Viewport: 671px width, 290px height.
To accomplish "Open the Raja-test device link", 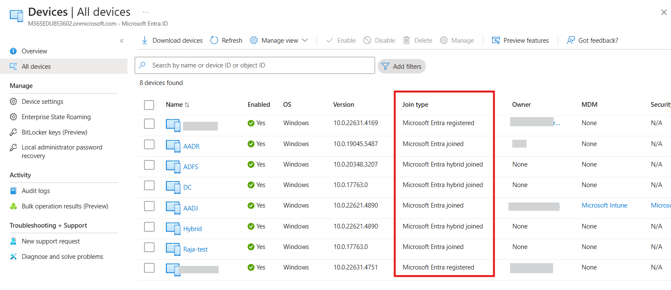I will pyautogui.click(x=195, y=249).
